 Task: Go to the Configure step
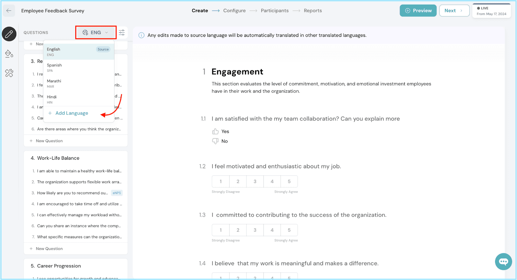[x=234, y=11]
